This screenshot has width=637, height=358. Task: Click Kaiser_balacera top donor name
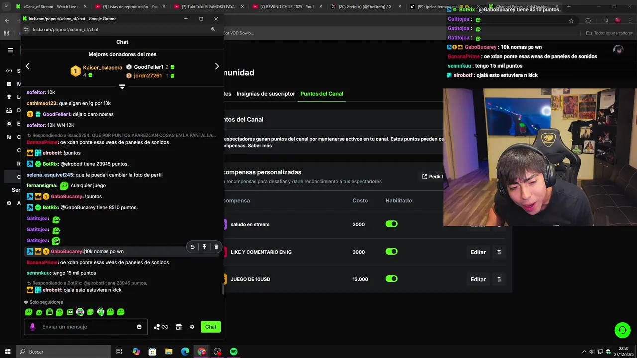click(103, 68)
